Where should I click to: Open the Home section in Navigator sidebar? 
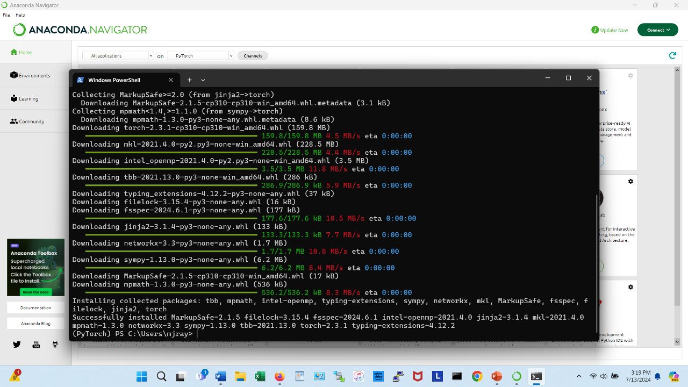pos(23,53)
